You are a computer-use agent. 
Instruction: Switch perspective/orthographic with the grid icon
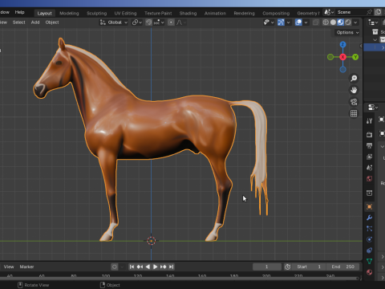pos(354,113)
